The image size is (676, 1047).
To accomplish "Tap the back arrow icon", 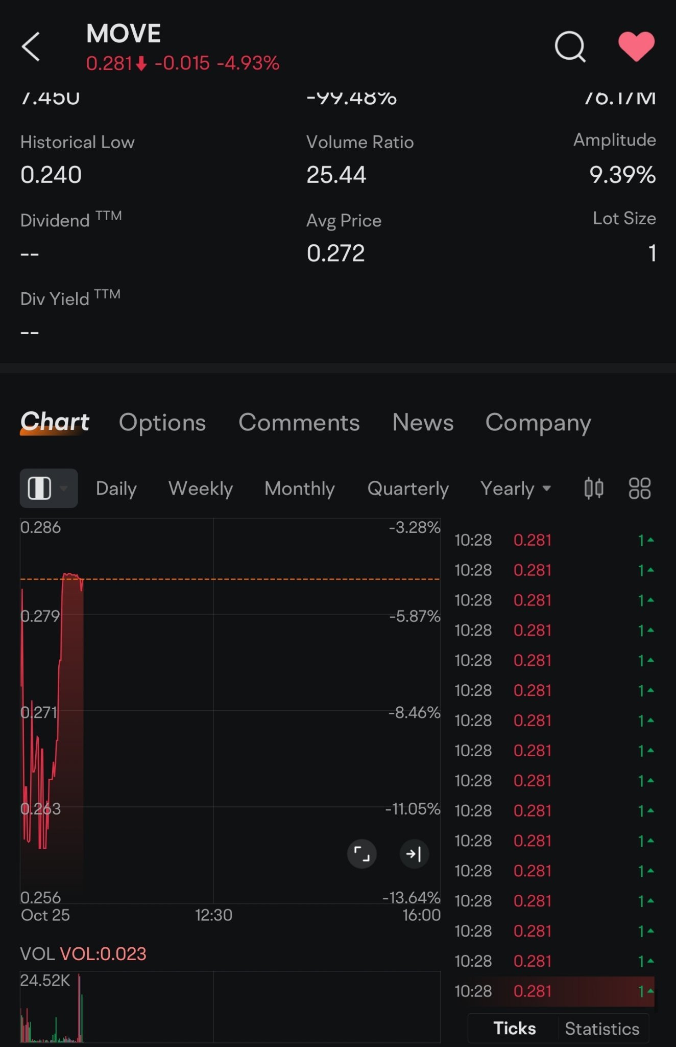I will pos(31,47).
